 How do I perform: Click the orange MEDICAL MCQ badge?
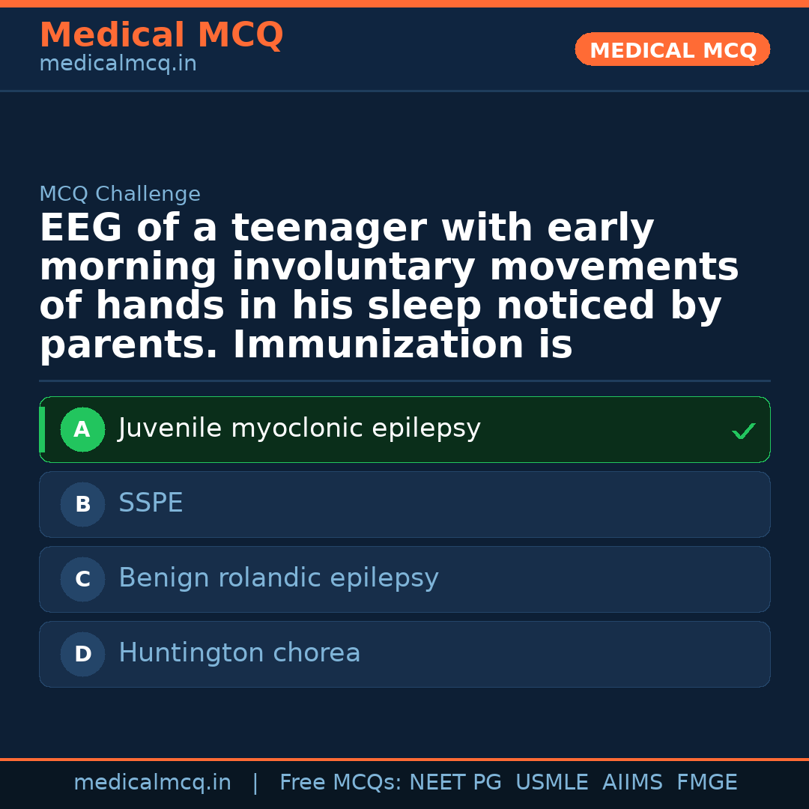click(x=672, y=50)
